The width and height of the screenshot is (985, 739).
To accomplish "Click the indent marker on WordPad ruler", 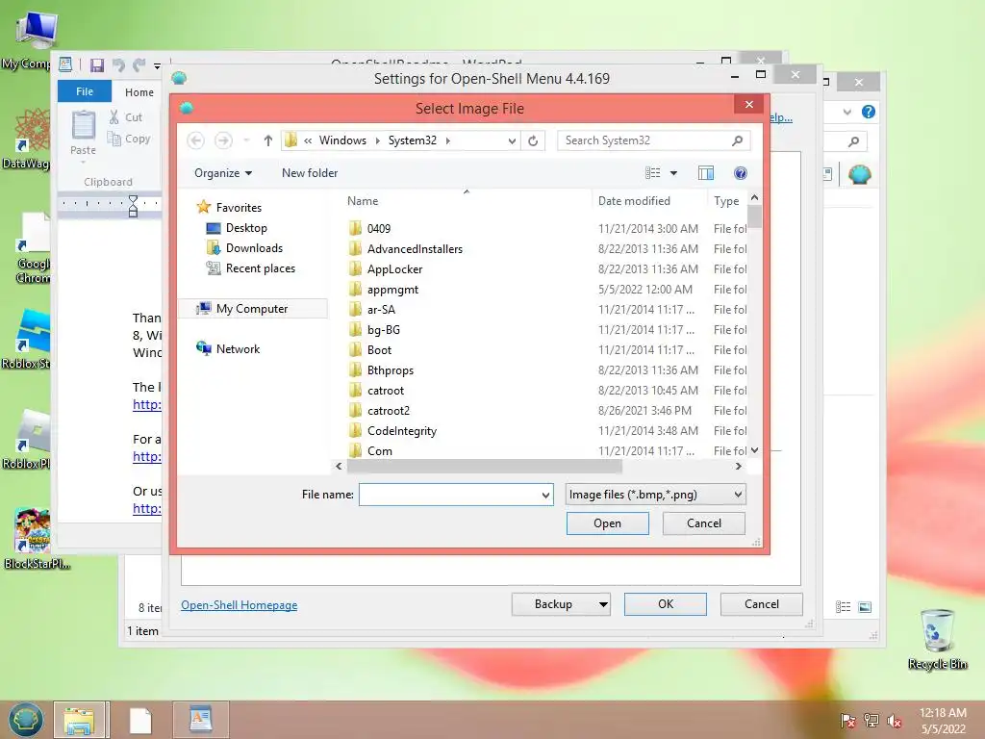I will 133,206.
